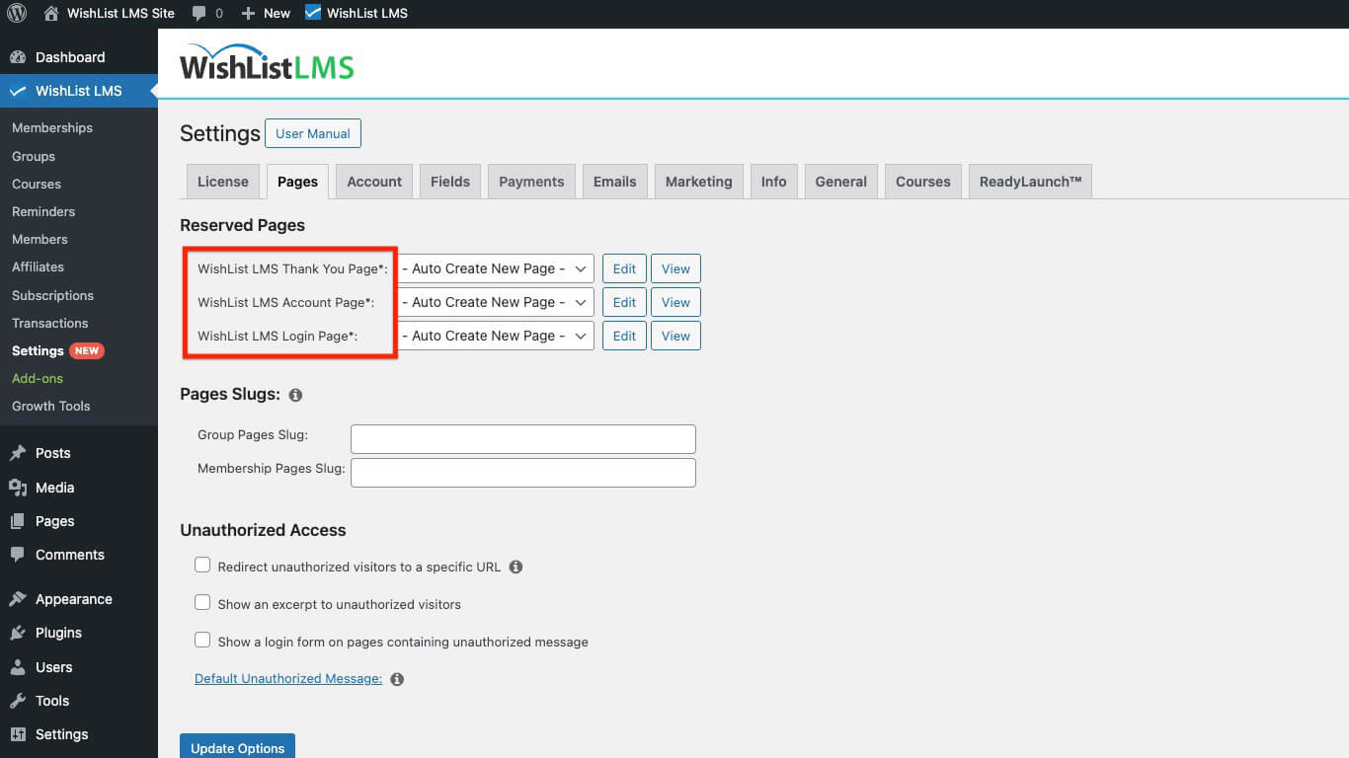Click the info icon next to redirect option
The height and width of the screenshot is (758, 1349).
(x=516, y=567)
